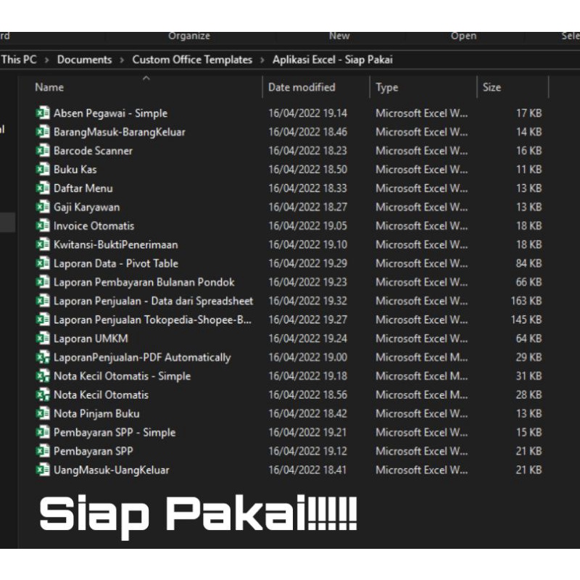Viewport: 580px width, 580px height.
Task: Click the Size column header
Action: [492, 87]
